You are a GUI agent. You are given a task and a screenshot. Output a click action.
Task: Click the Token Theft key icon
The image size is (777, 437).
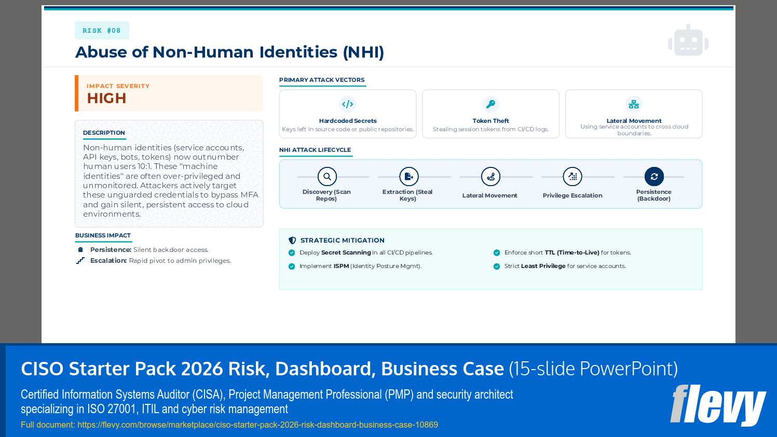pos(490,104)
